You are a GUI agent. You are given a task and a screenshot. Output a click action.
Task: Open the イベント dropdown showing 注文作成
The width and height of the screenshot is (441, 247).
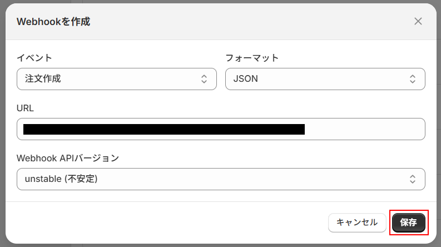click(x=116, y=79)
